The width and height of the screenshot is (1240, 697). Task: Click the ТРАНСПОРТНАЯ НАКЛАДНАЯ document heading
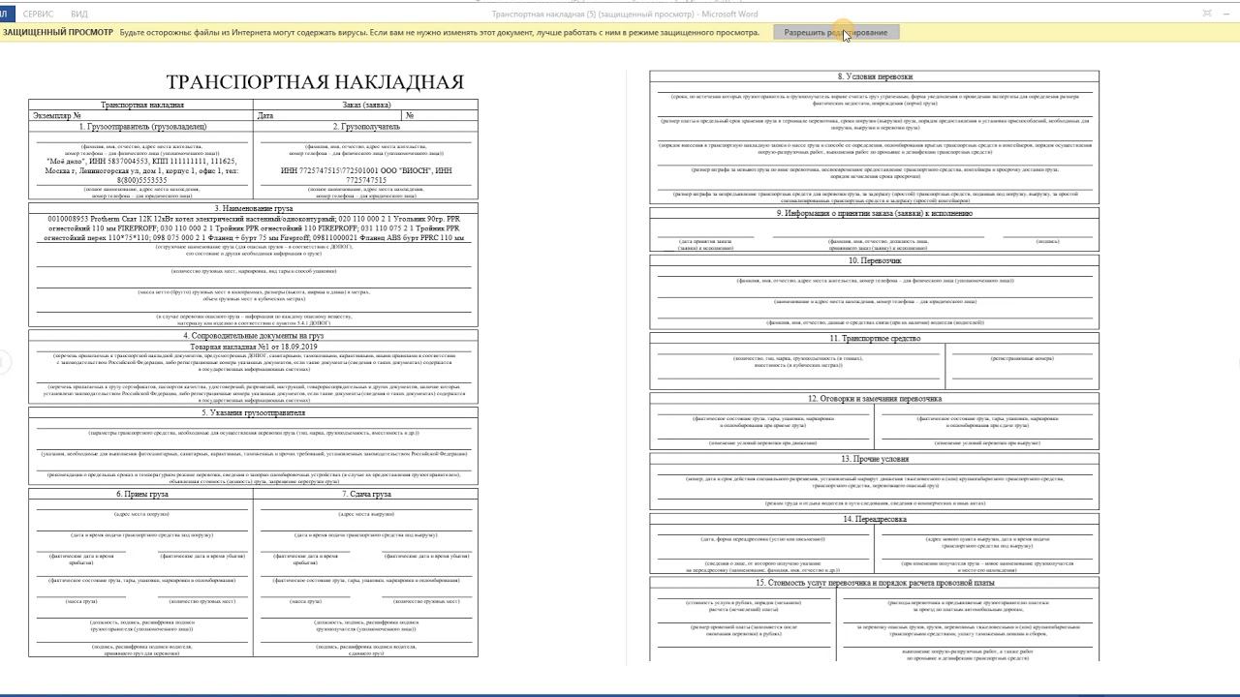coord(315,82)
